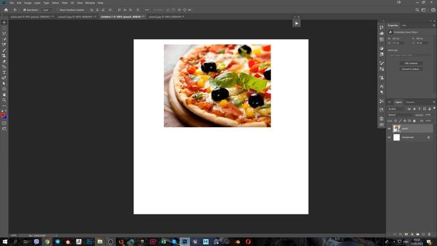Viewport: 437px width, 246px height.
Task: Toggle lock position
Action: 405,121
